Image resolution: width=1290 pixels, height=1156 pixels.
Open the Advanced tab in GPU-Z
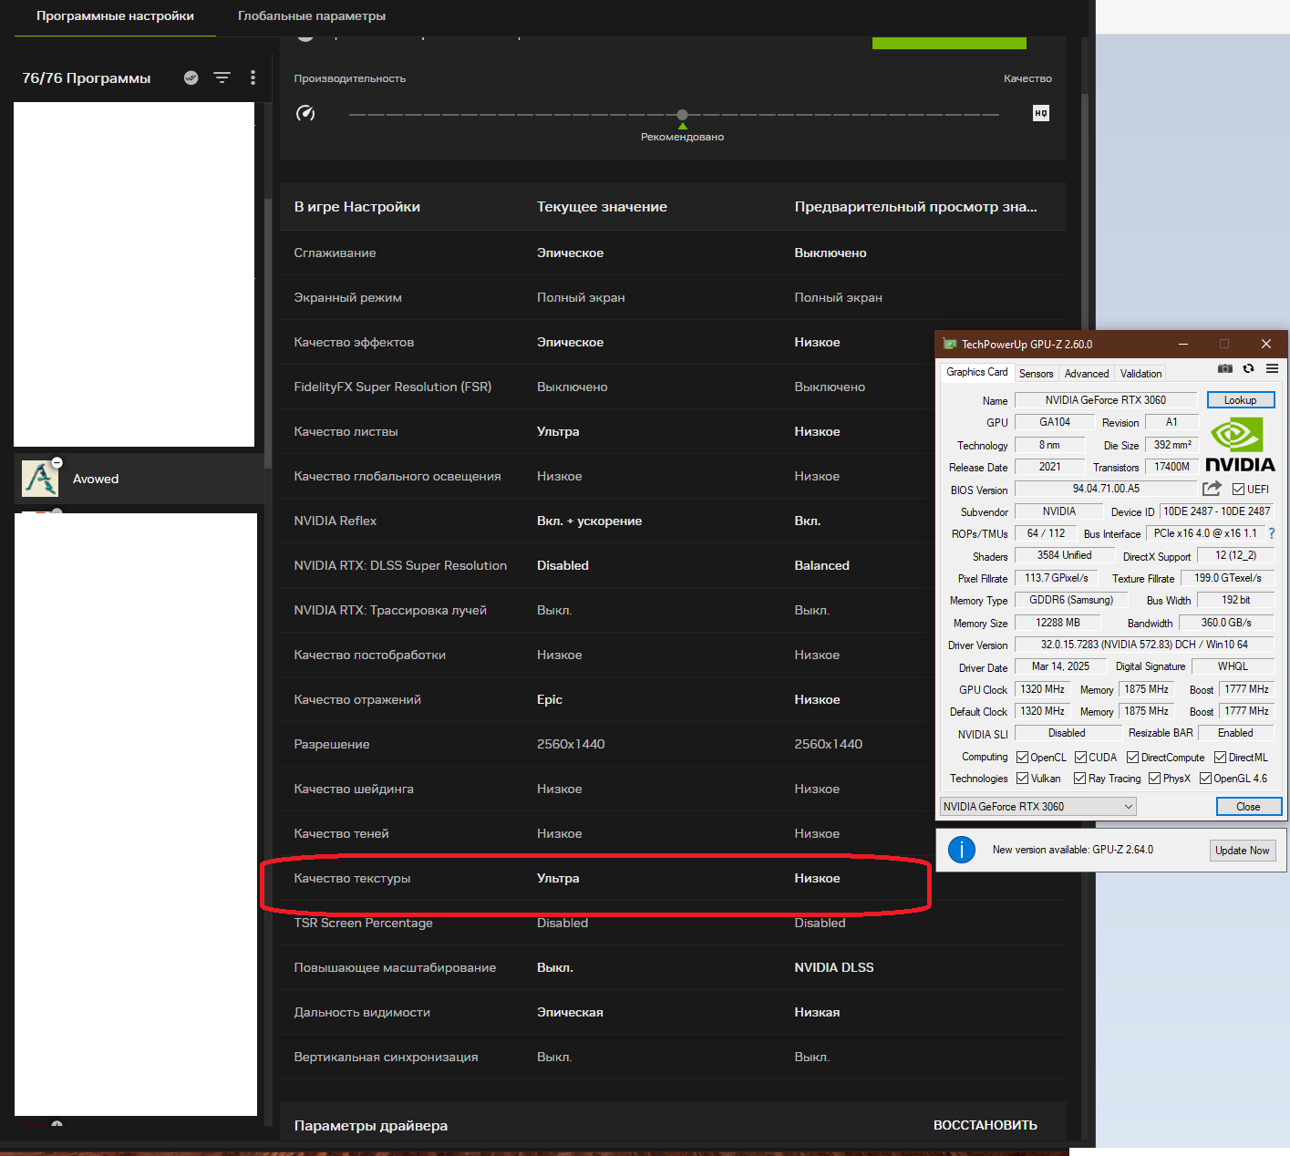coord(1087,374)
